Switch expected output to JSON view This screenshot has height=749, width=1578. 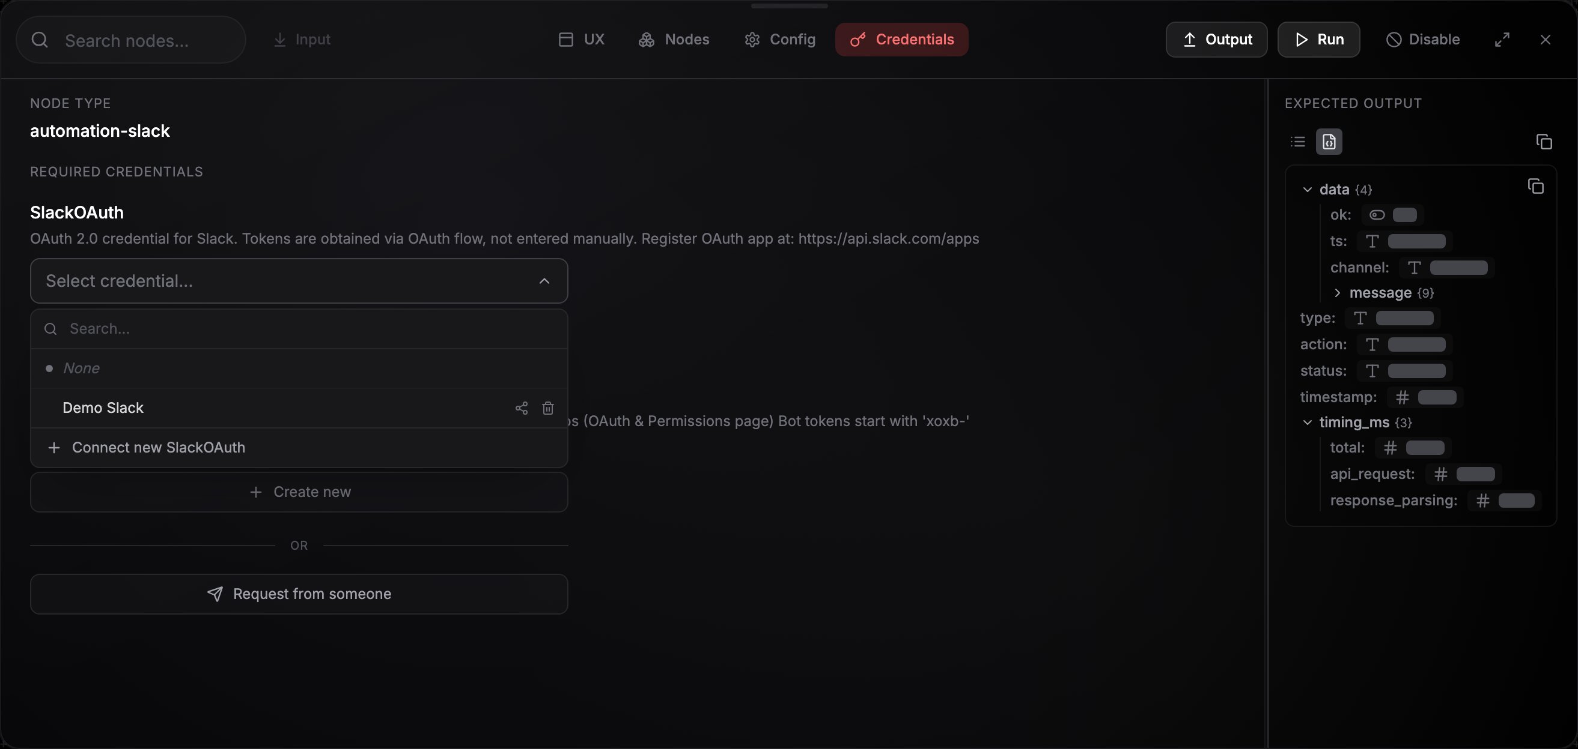pyautogui.click(x=1329, y=142)
